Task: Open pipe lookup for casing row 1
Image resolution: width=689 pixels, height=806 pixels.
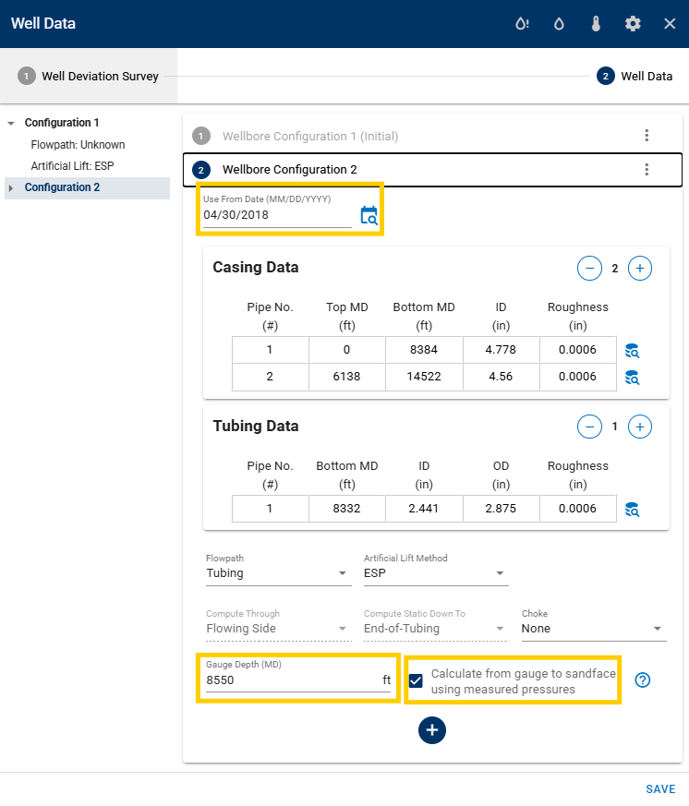Action: 632,351
